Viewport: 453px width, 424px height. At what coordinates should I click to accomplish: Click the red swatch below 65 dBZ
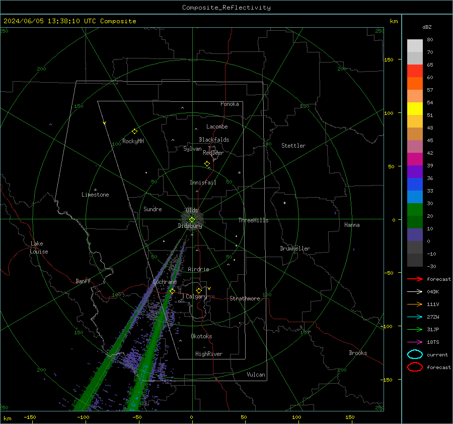[415, 71]
